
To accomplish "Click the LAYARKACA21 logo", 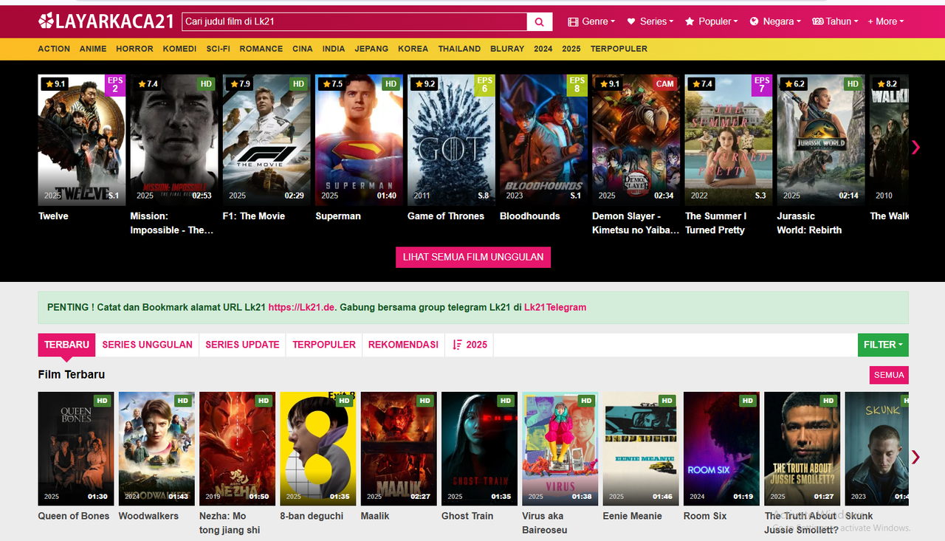I will 106,21.
